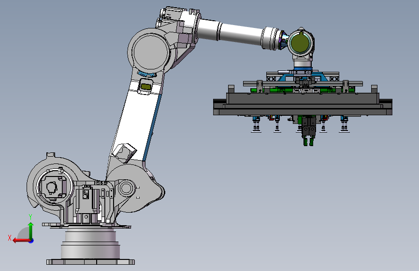Select the robot's cylindrical base pedestal
Image resolution: width=419 pixels, height=271 pixels.
pos(90,243)
